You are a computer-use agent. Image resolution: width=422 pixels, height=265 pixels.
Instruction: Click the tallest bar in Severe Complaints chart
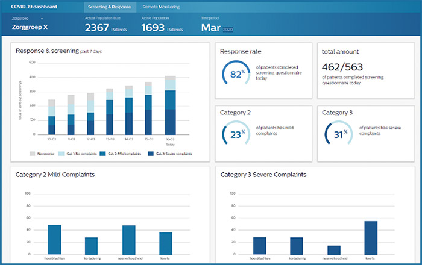point(371,237)
